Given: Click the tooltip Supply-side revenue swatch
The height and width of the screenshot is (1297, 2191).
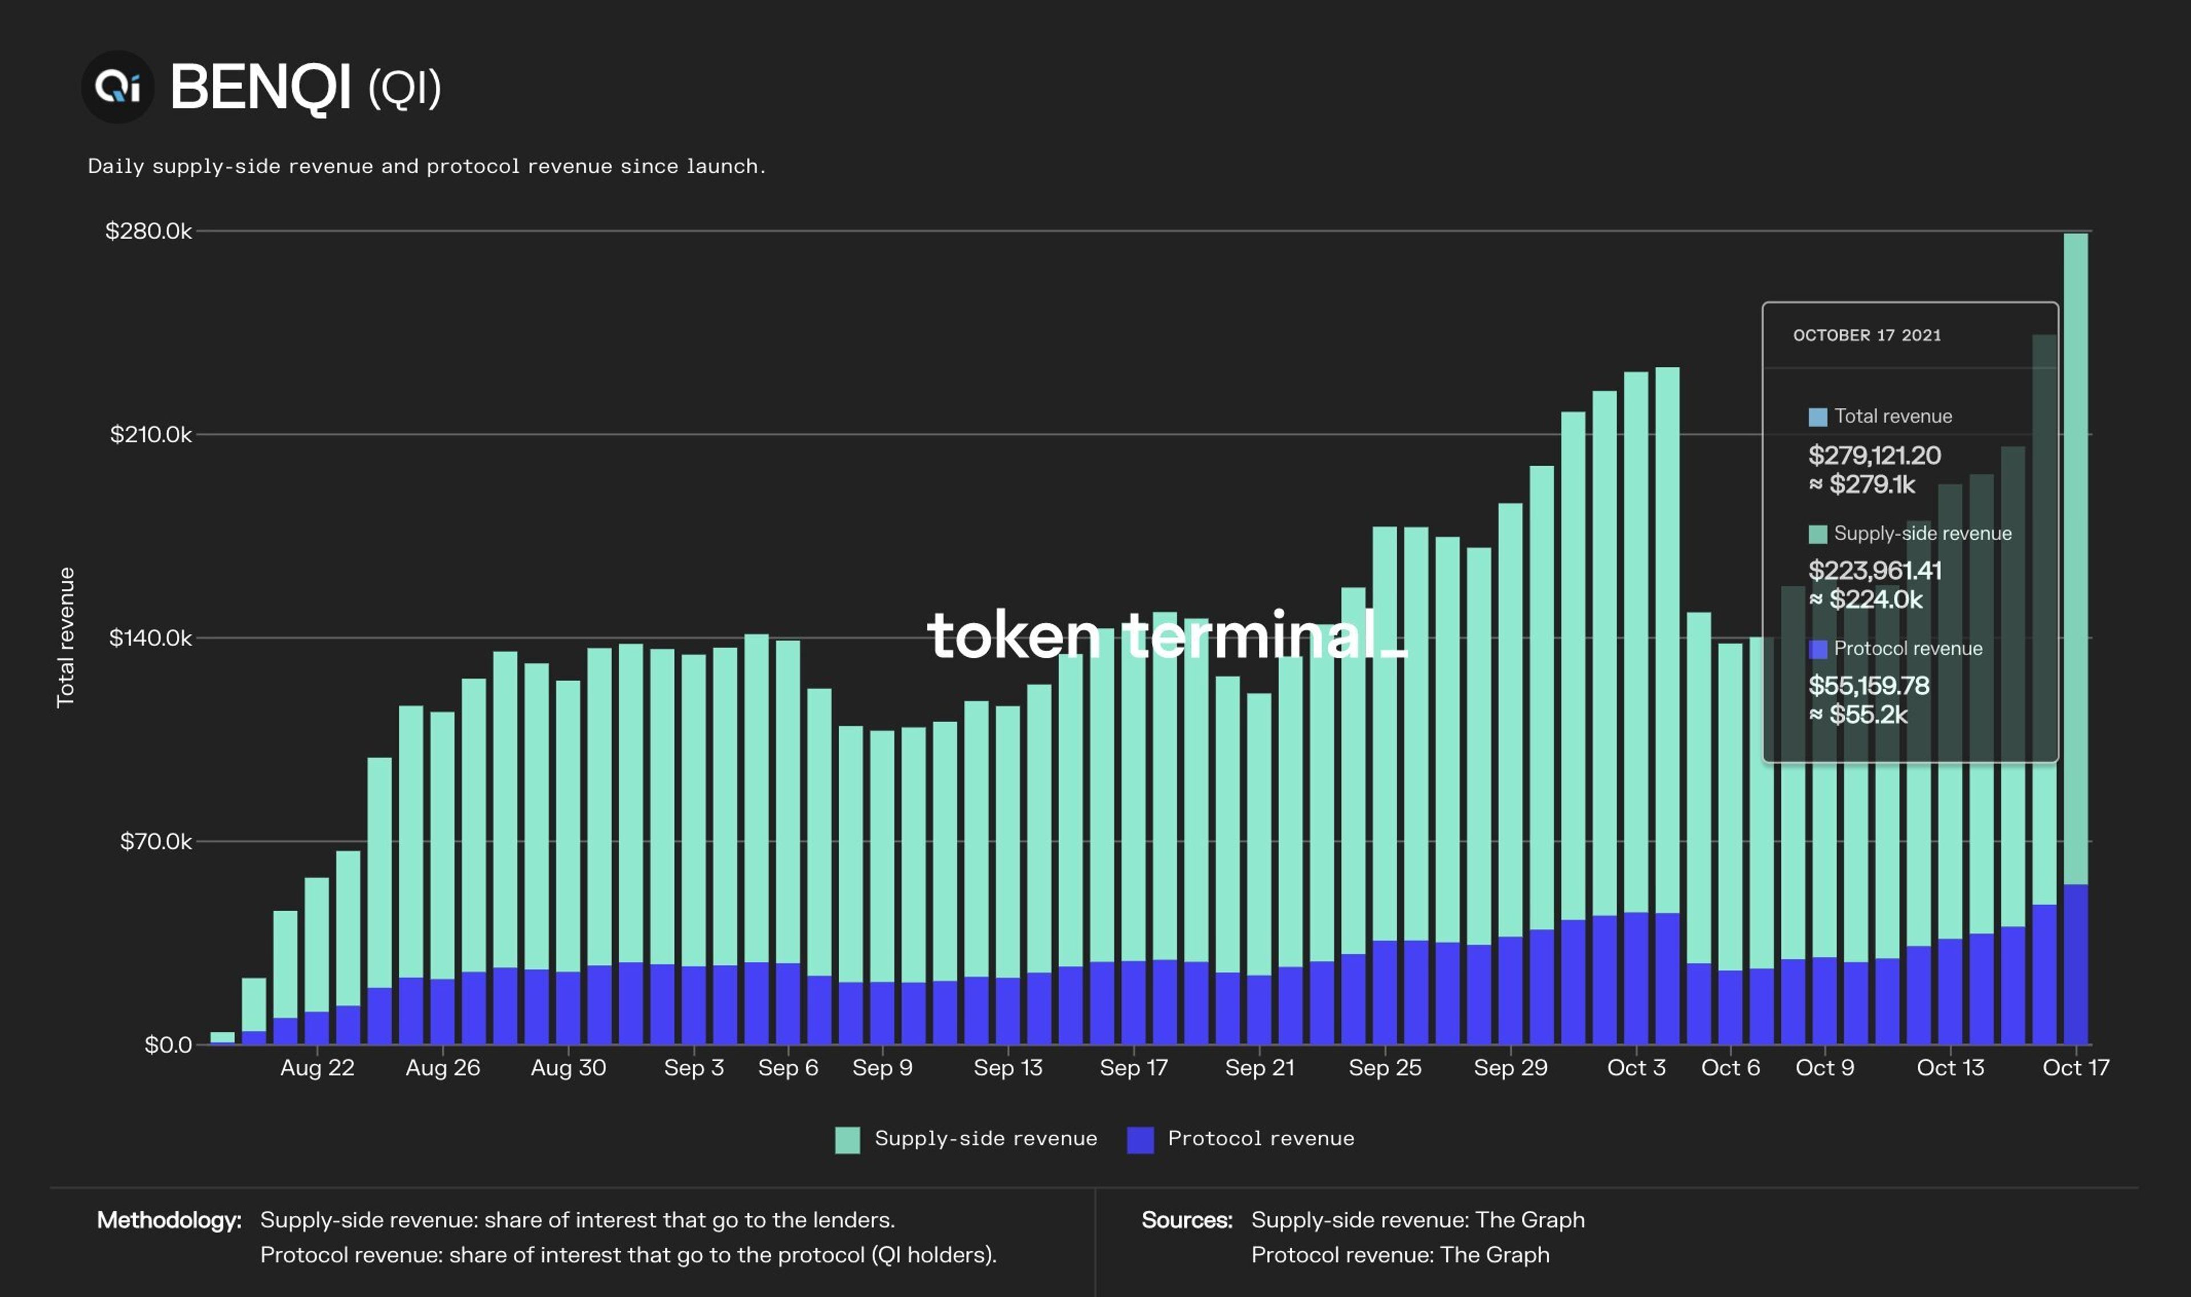Looking at the screenshot, I should click(1817, 534).
